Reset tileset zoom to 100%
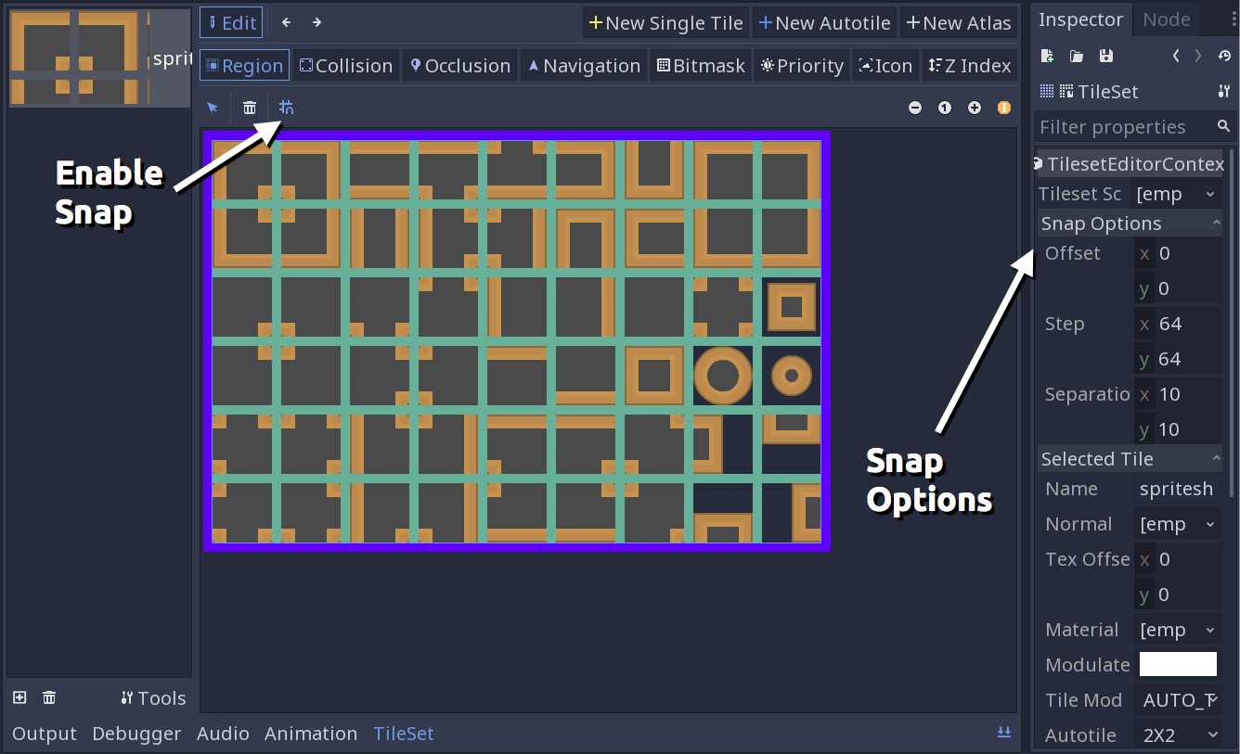The image size is (1240, 754). [x=945, y=108]
